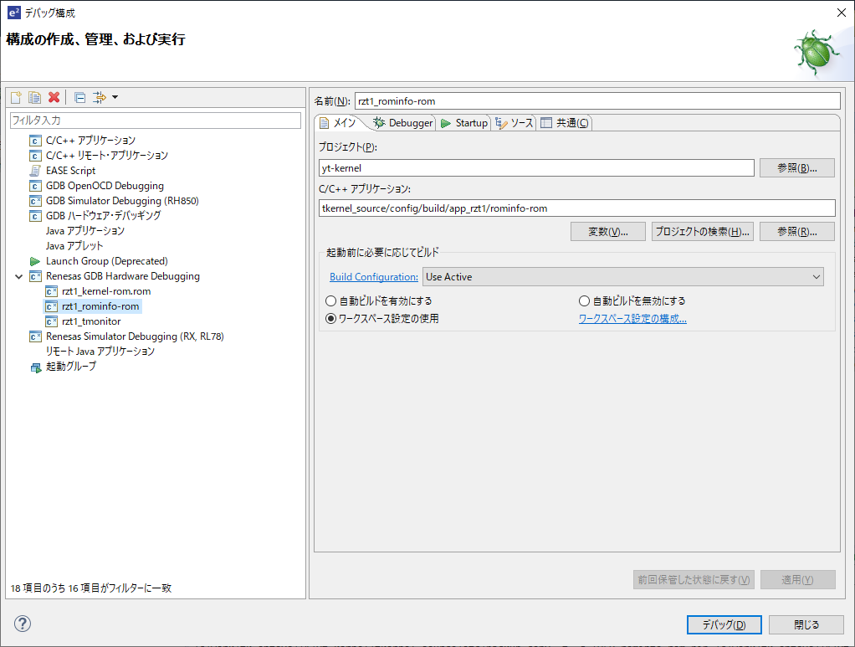Click the Renesas Simulator Debugging icon
Screen dimensions: 855x647
[x=35, y=336]
